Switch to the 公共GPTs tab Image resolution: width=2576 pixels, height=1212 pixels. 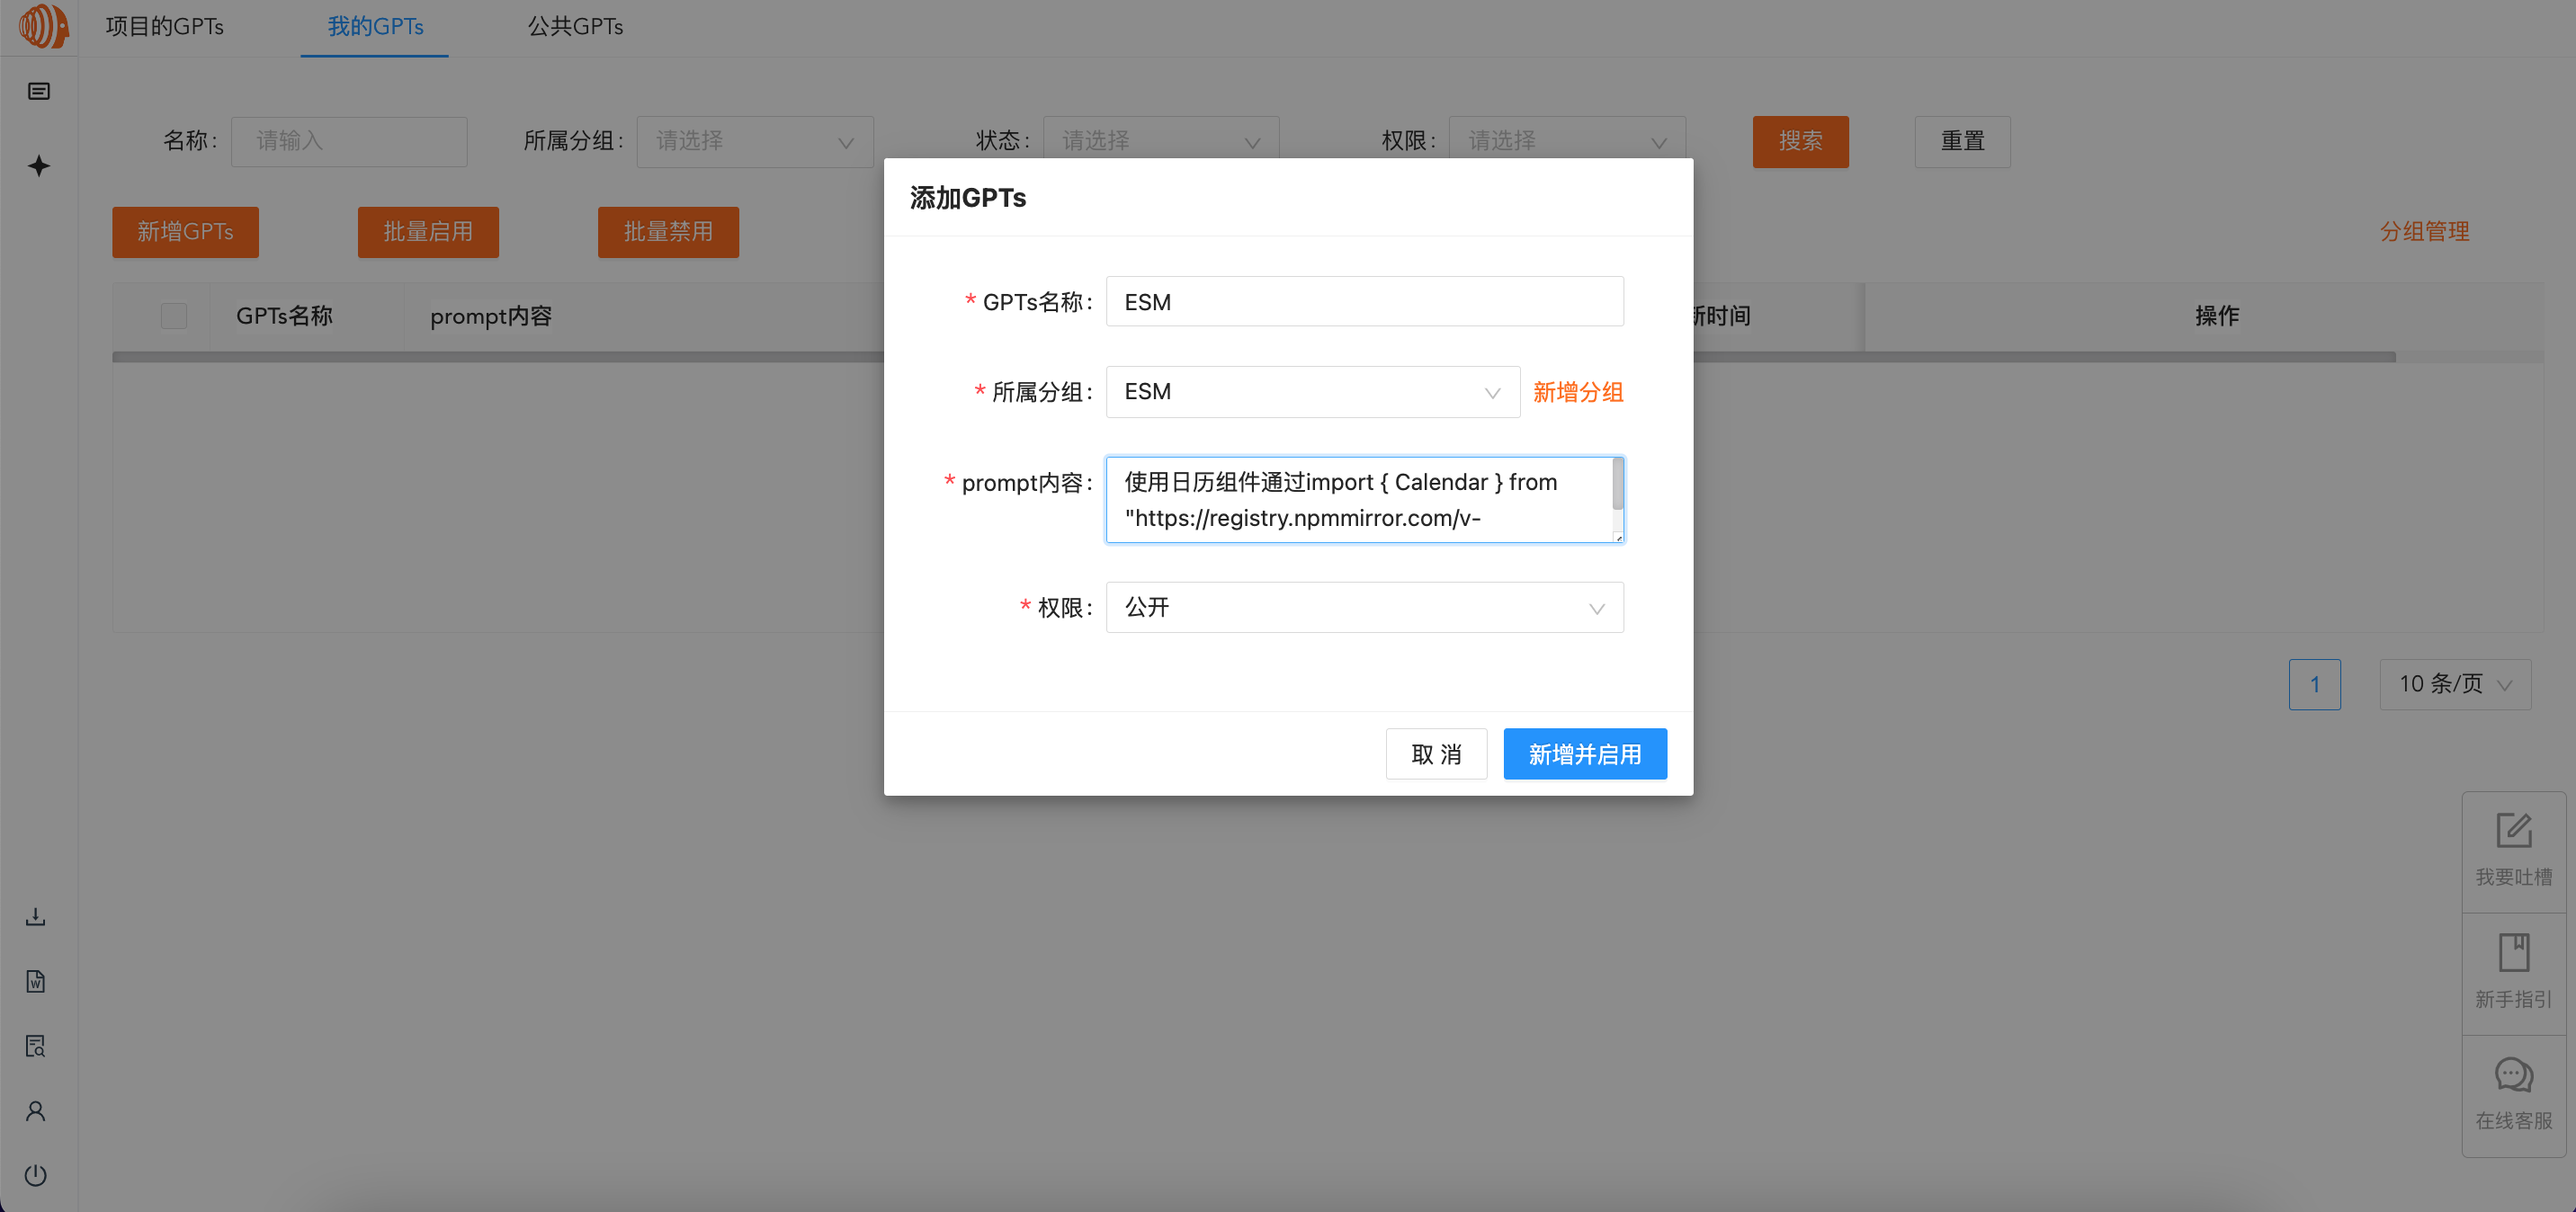(575, 27)
